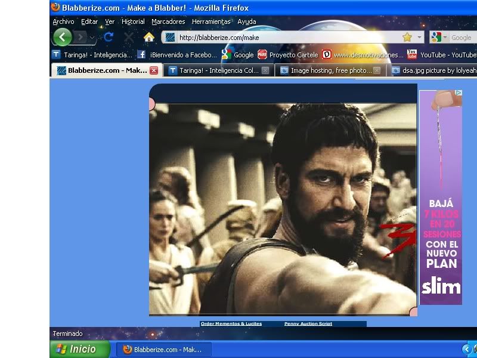Focus the URL field showing blabberize.com/make
This screenshot has height=358, width=477.
pyautogui.click(x=287, y=38)
